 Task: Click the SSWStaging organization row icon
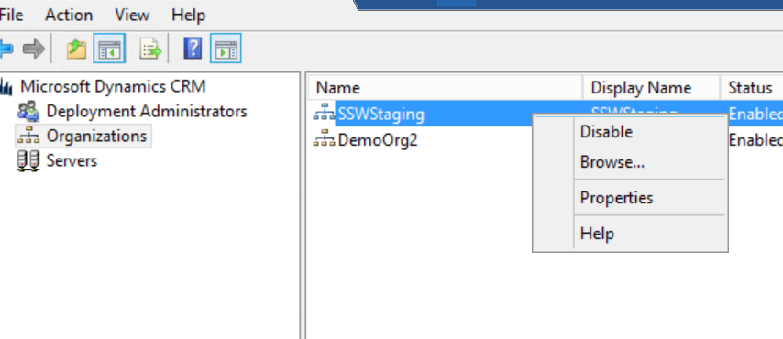(x=324, y=114)
